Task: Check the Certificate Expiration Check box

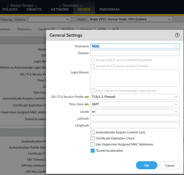Action: tap(93, 138)
